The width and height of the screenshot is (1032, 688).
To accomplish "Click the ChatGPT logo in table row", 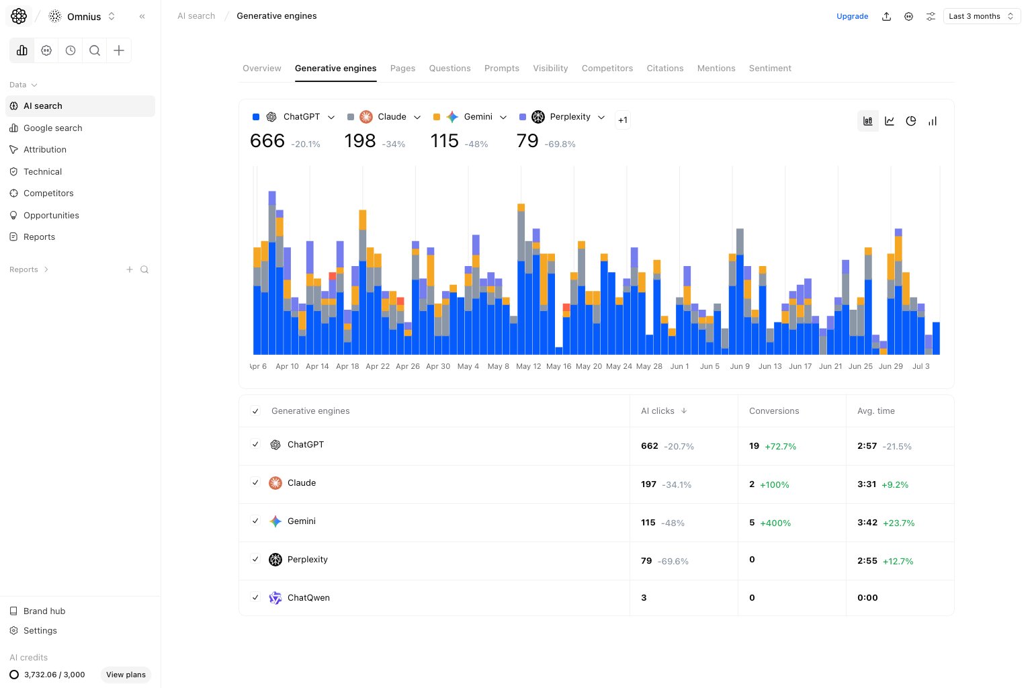I will pyautogui.click(x=275, y=445).
